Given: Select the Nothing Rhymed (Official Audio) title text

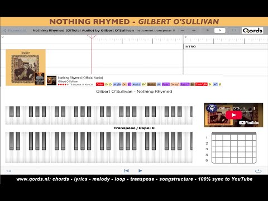Looking at the screenshot, I should coord(80,78).
